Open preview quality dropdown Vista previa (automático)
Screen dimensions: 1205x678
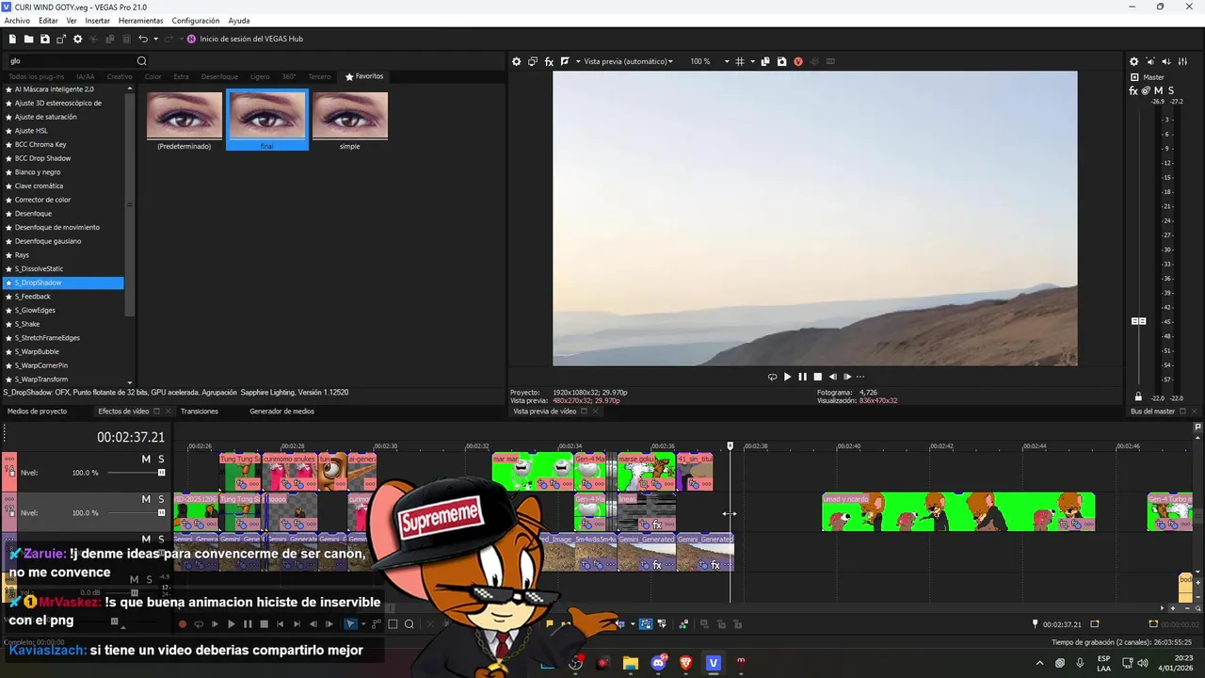[628, 61]
